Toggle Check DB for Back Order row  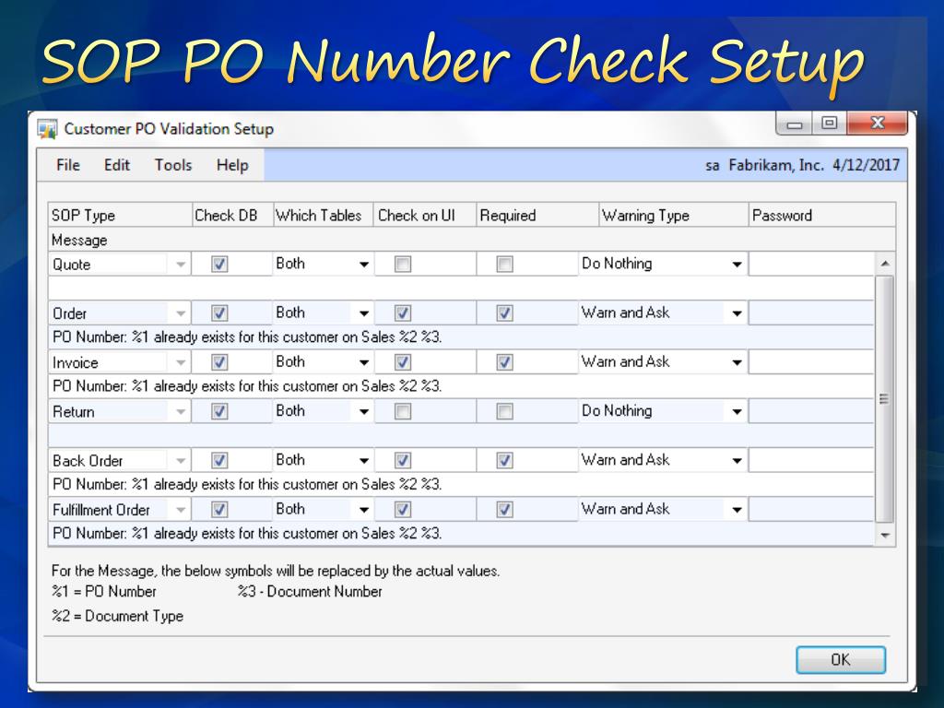click(x=219, y=461)
